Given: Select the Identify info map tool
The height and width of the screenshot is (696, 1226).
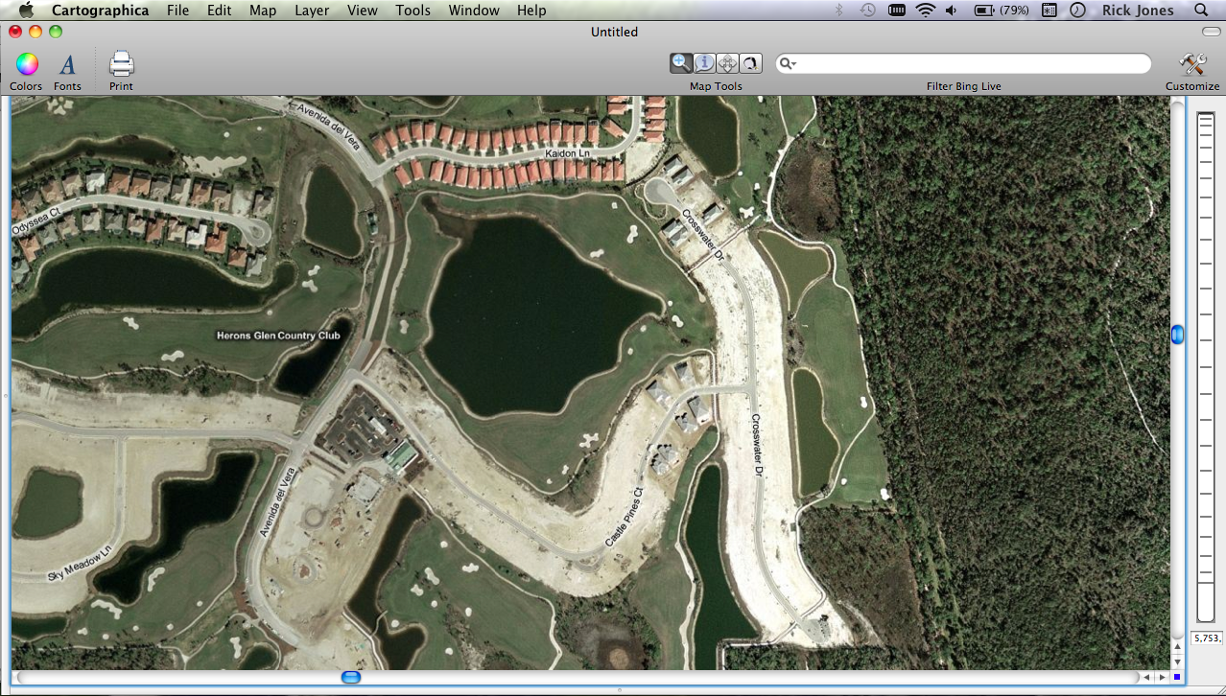Looking at the screenshot, I should [704, 63].
